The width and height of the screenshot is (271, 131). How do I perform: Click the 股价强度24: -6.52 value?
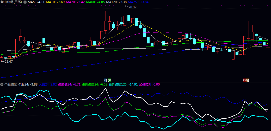pos(95,84)
